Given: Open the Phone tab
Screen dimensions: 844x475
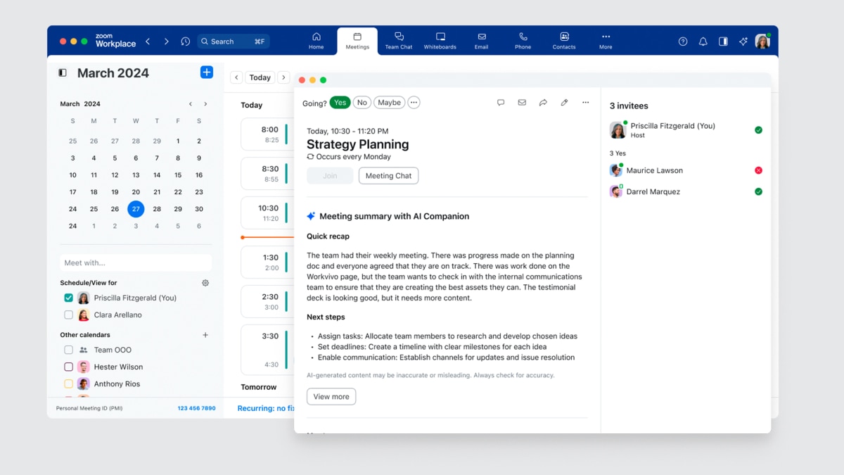Looking at the screenshot, I should 523,41.
